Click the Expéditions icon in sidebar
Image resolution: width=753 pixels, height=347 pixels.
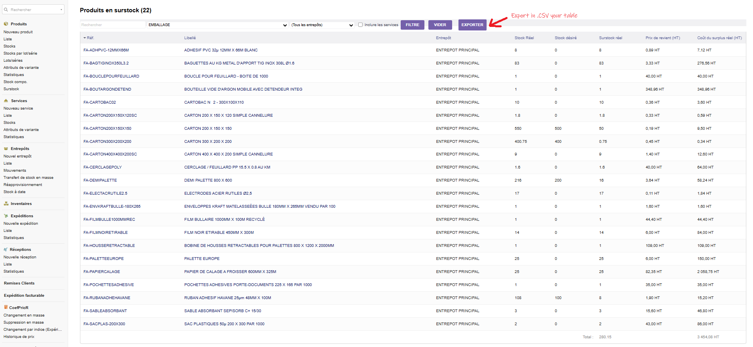tap(6, 216)
